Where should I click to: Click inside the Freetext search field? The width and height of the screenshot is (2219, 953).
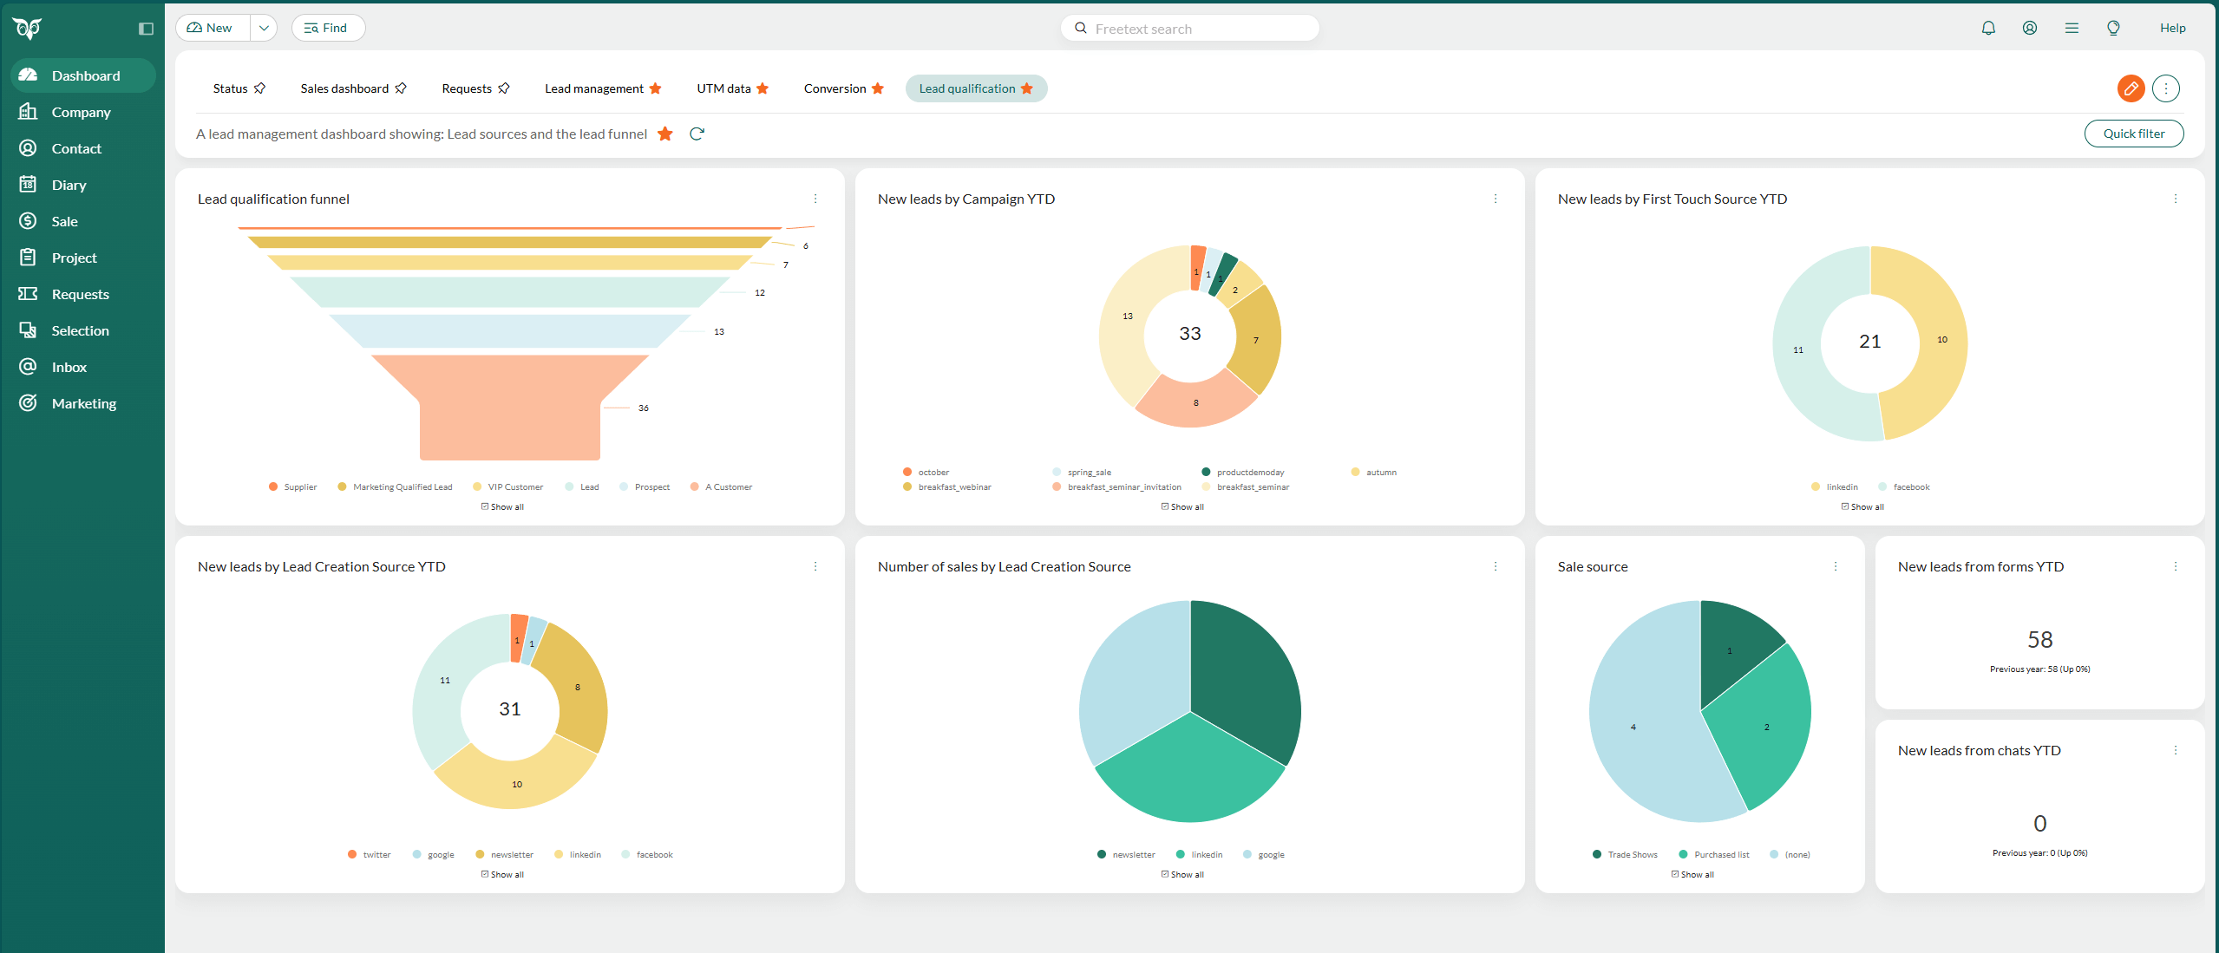[x=1188, y=28]
